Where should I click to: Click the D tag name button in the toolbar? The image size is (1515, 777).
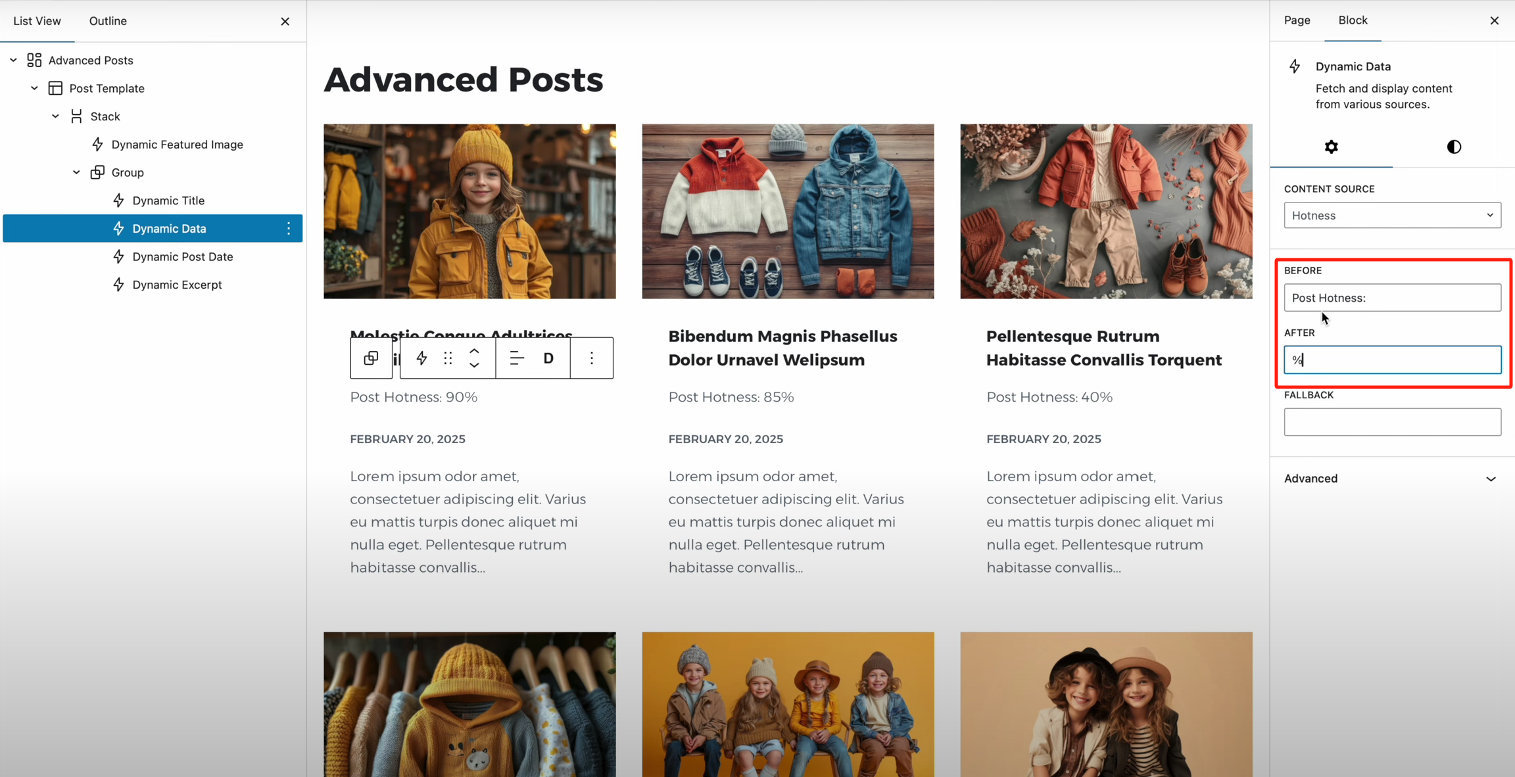(x=548, y=358)
